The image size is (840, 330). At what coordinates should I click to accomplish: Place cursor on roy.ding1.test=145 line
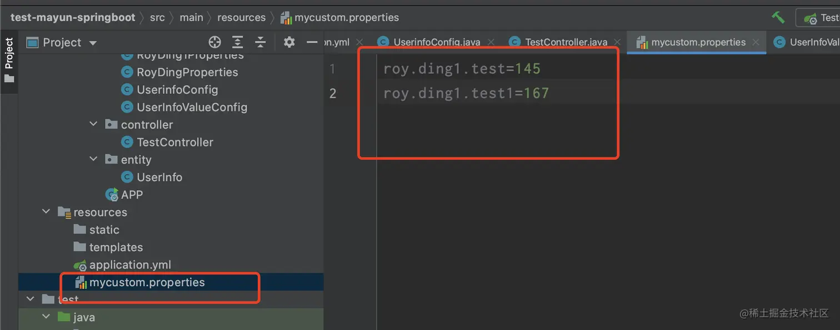[462, 69]
